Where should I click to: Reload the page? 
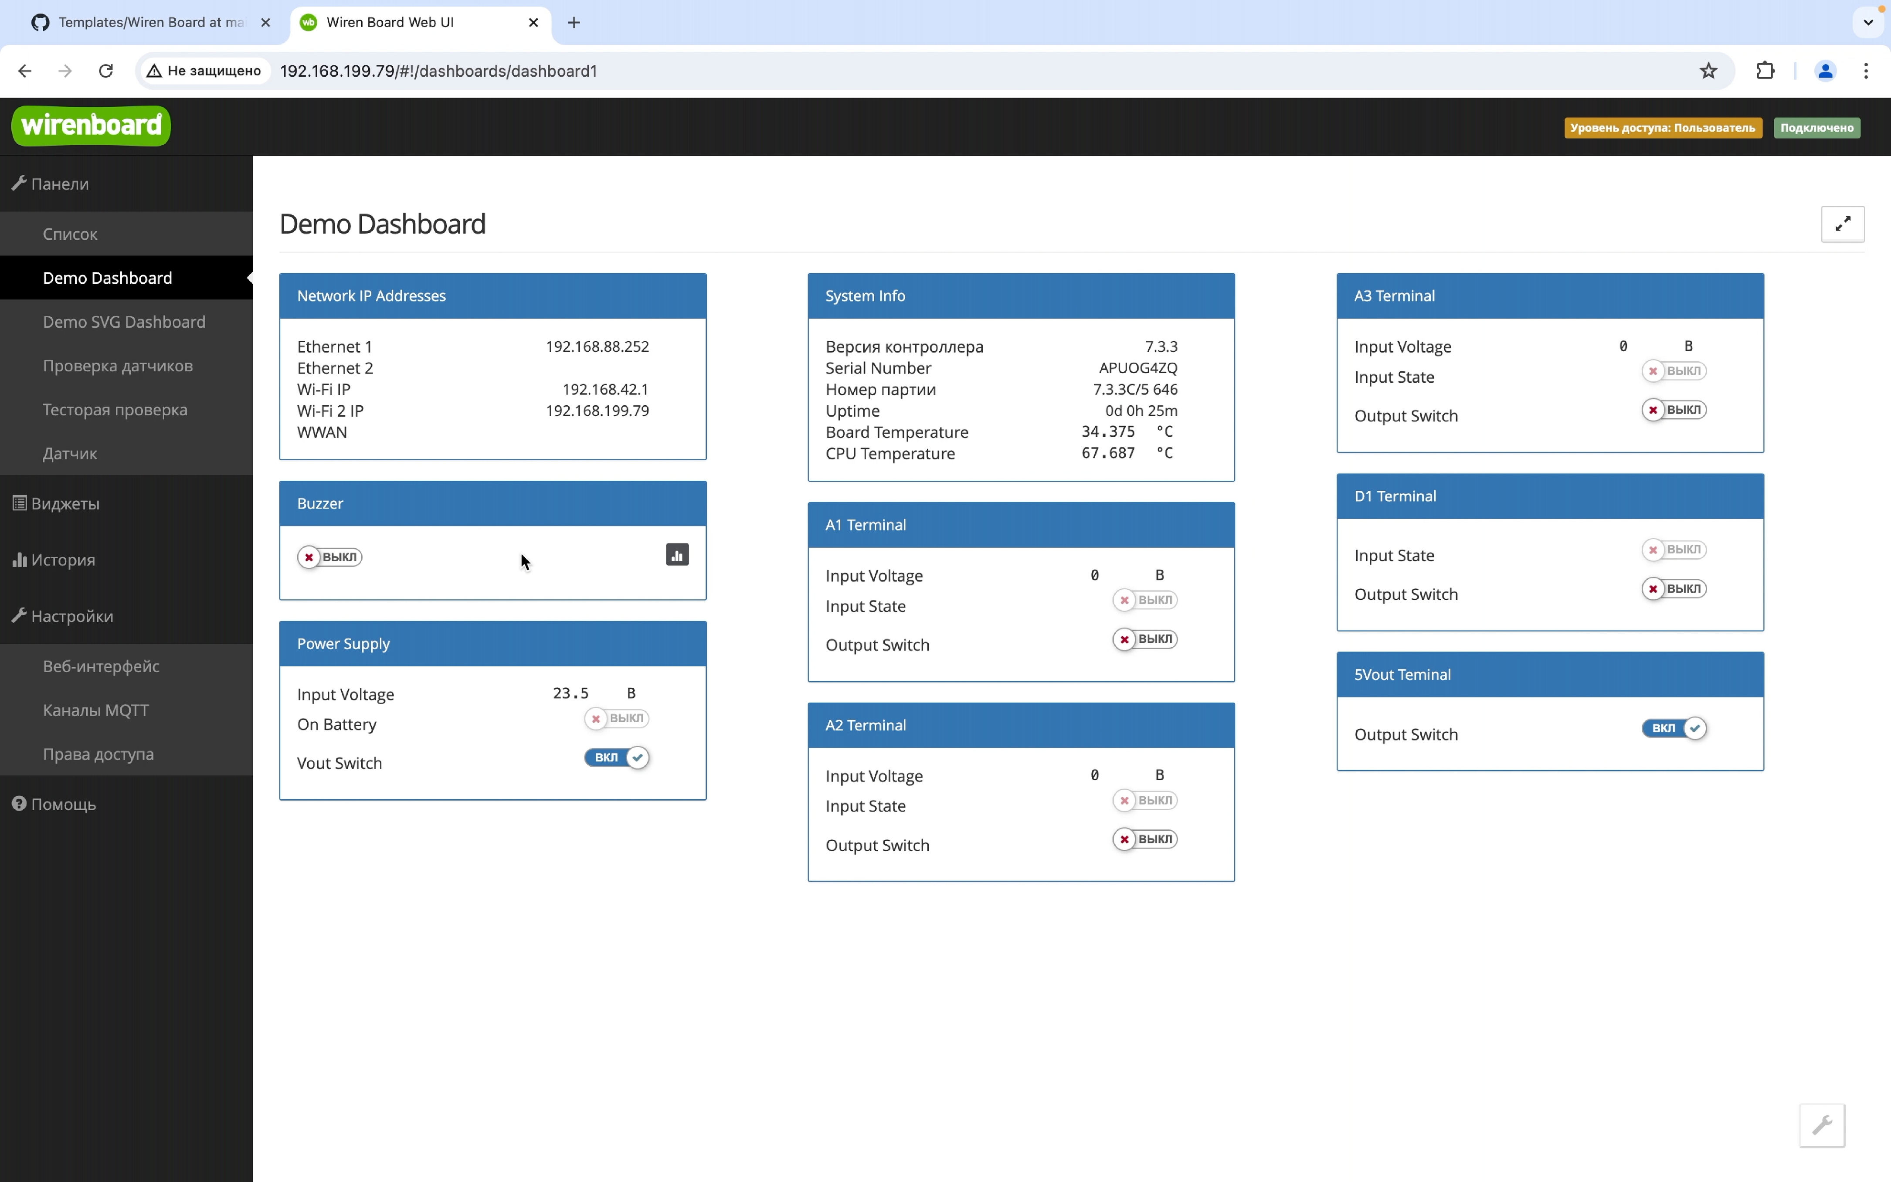[105, 71]
